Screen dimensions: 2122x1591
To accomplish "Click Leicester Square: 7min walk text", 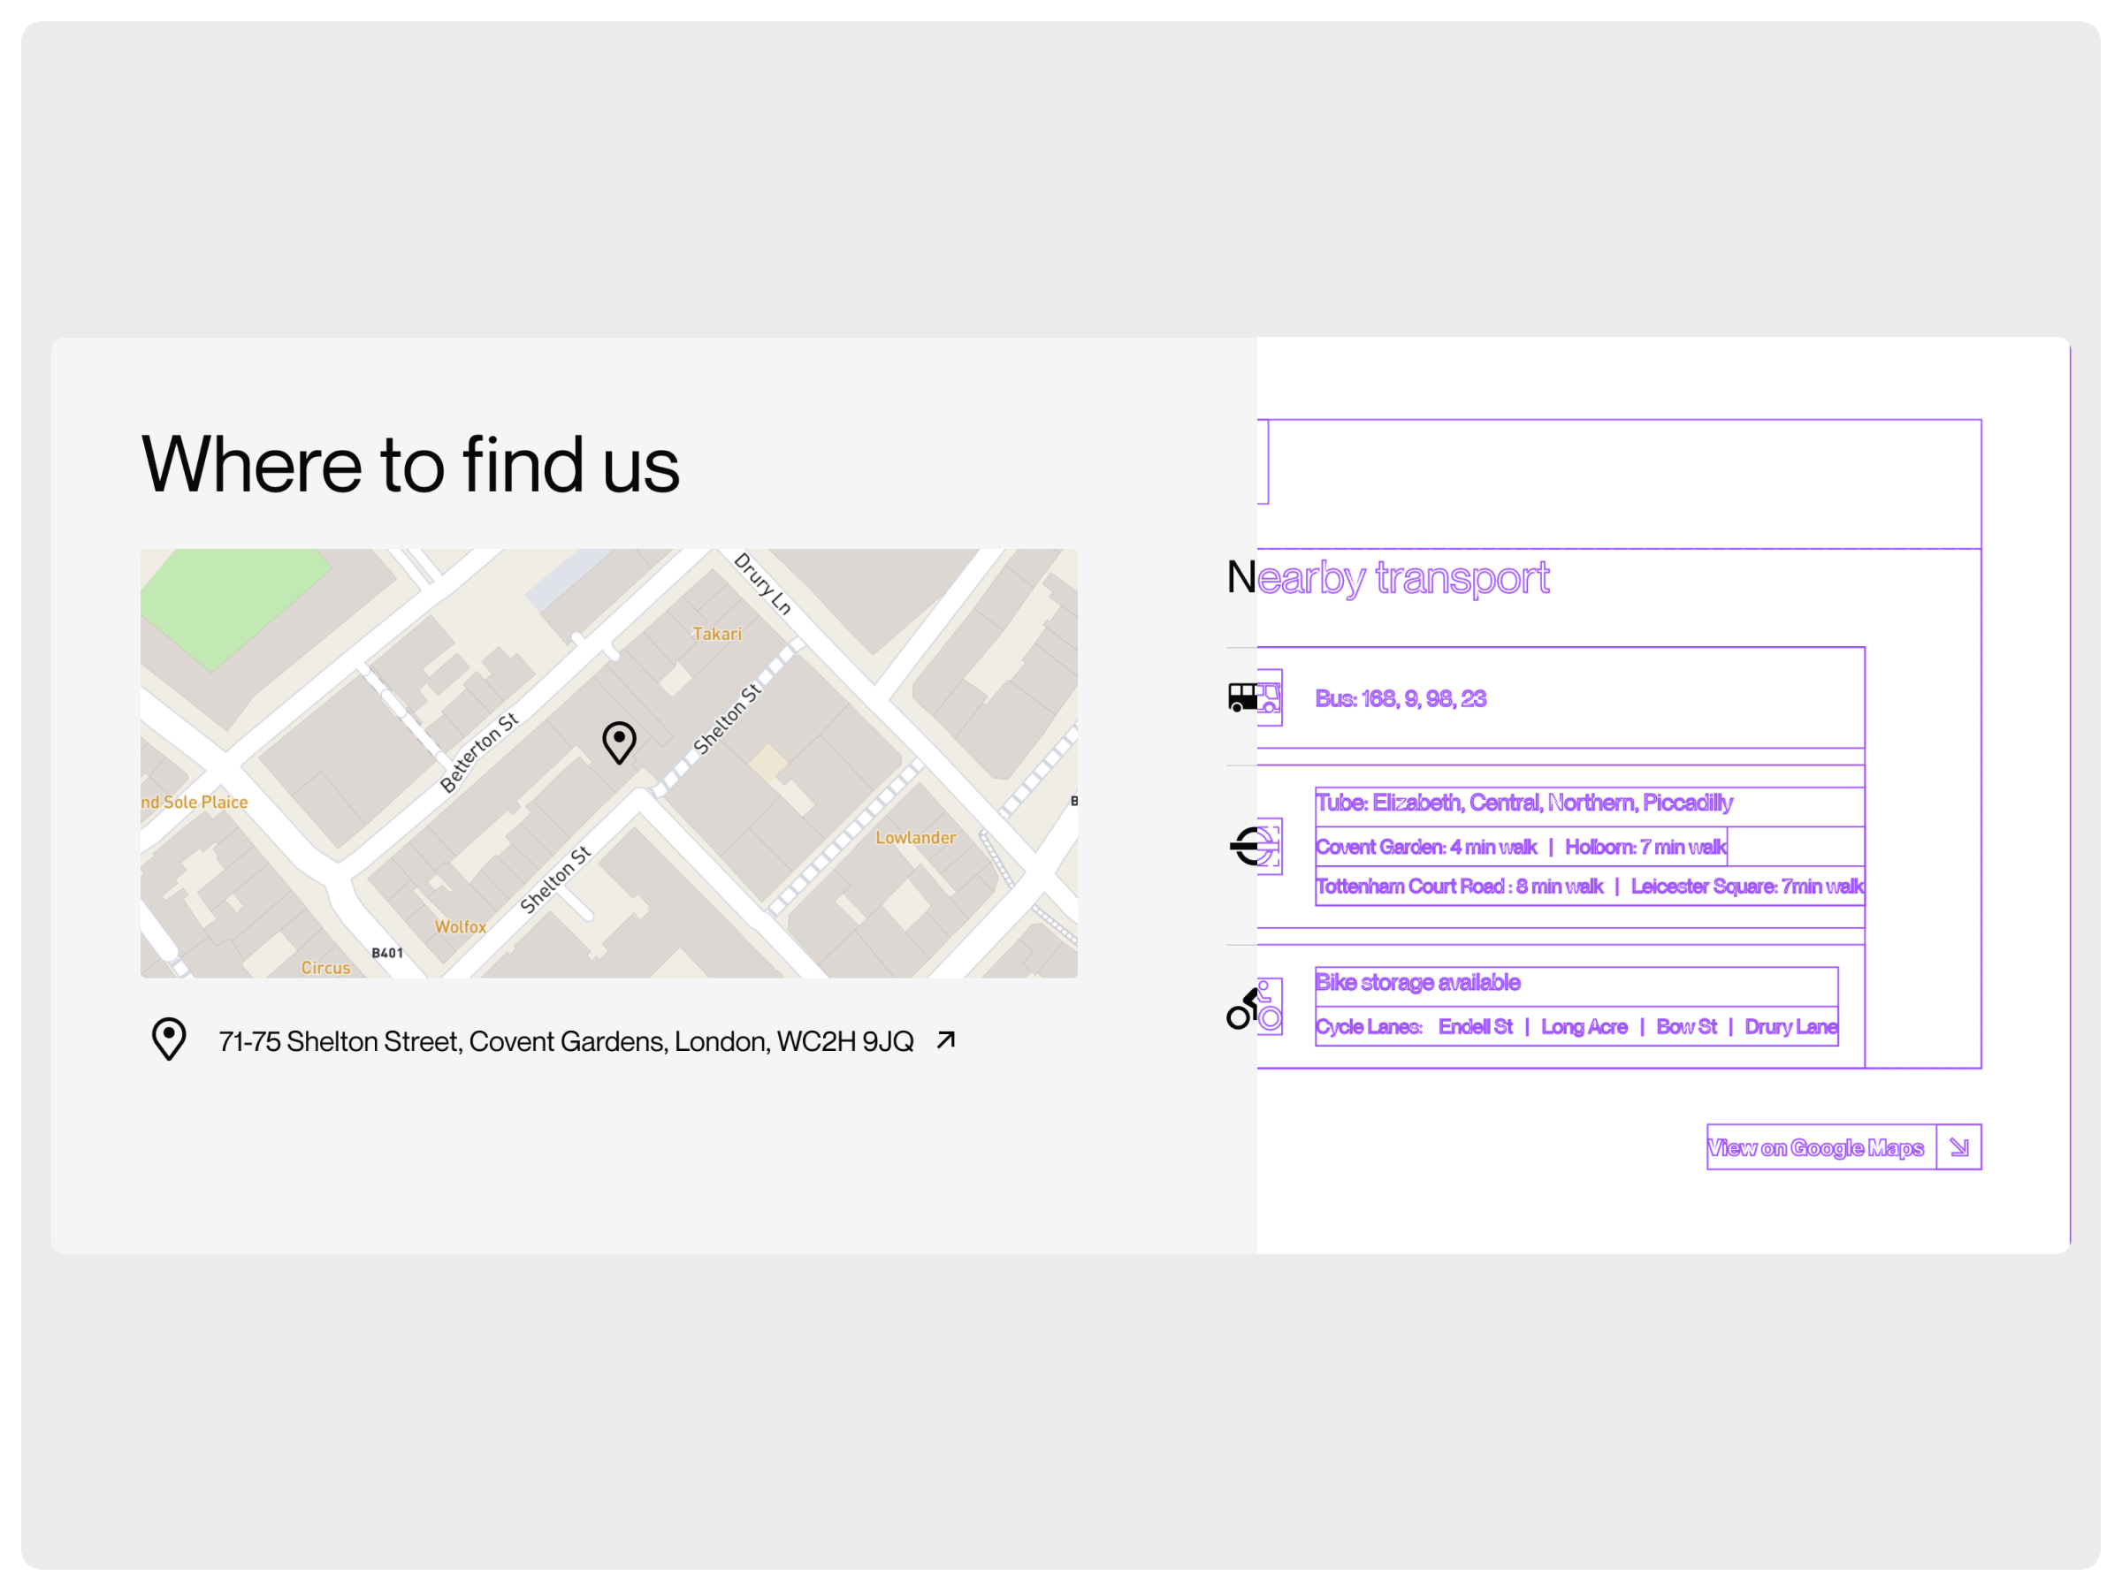I will pos(1746,887).
